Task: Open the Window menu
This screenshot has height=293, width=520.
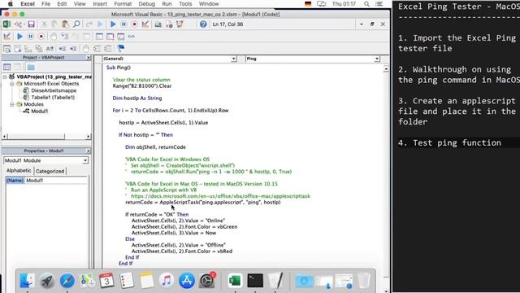Action: [209, 4]
